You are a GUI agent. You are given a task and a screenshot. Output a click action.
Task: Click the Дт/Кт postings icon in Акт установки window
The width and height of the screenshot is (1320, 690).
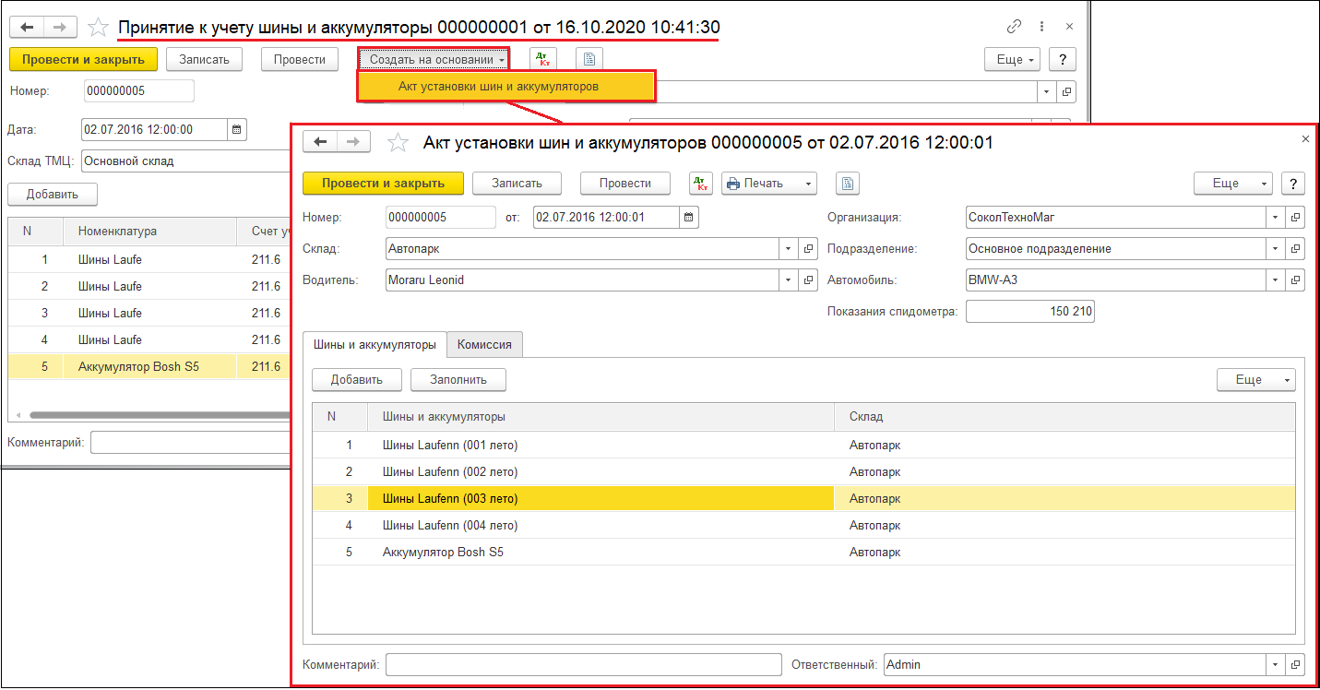click(701, 184)
